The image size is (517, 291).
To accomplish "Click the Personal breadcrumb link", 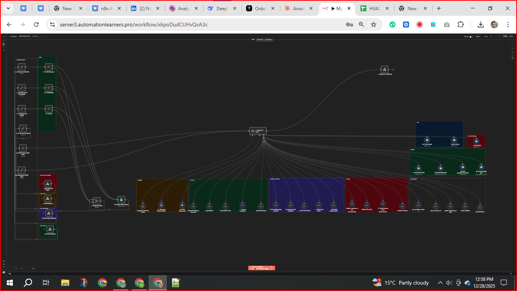I will 13,36.
